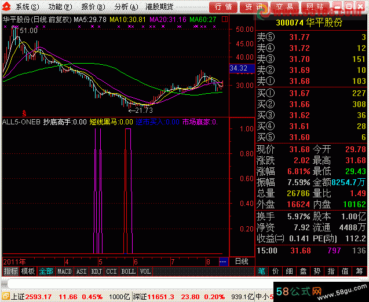The width and height of the screenshot is (369, 302).
Task: Click the 金额 8254.7万 value
Action: (348, 182)
